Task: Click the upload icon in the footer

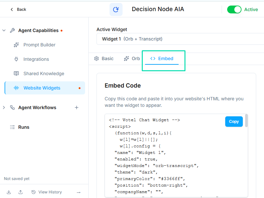Action: click(20, 192)
